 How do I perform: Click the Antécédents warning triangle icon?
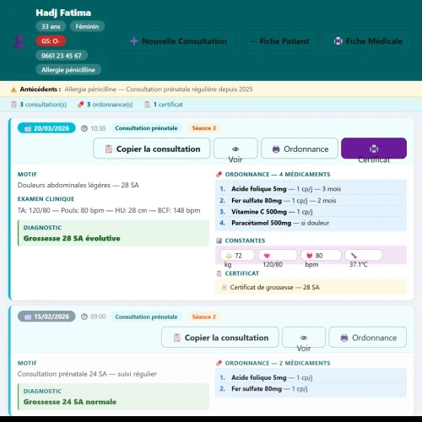pos(14,89)
